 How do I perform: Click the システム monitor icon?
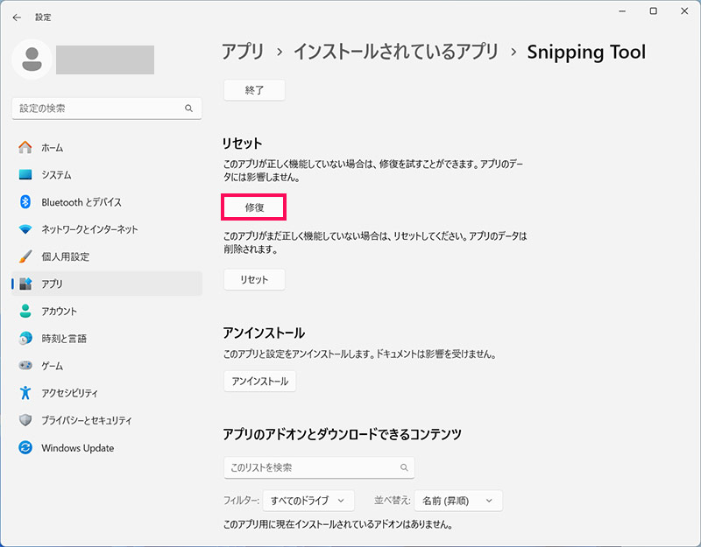point(25,174)
